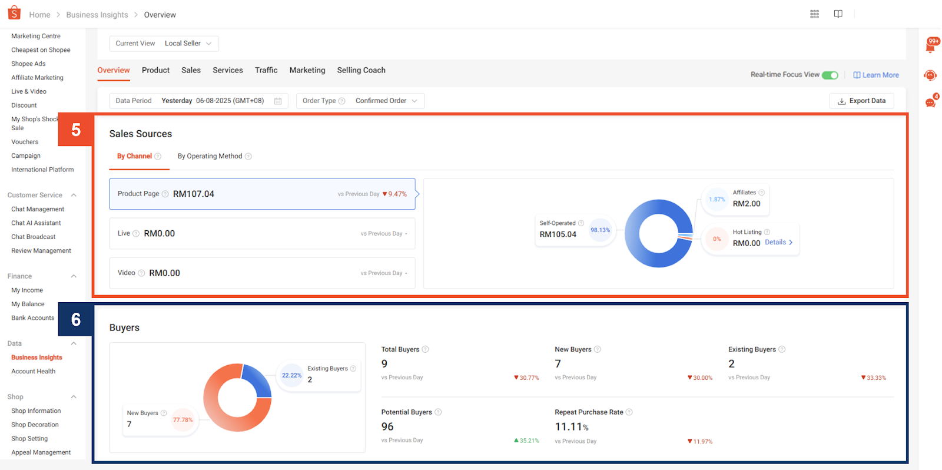Click the Shopee logo icon

click(x=14, y=13)
